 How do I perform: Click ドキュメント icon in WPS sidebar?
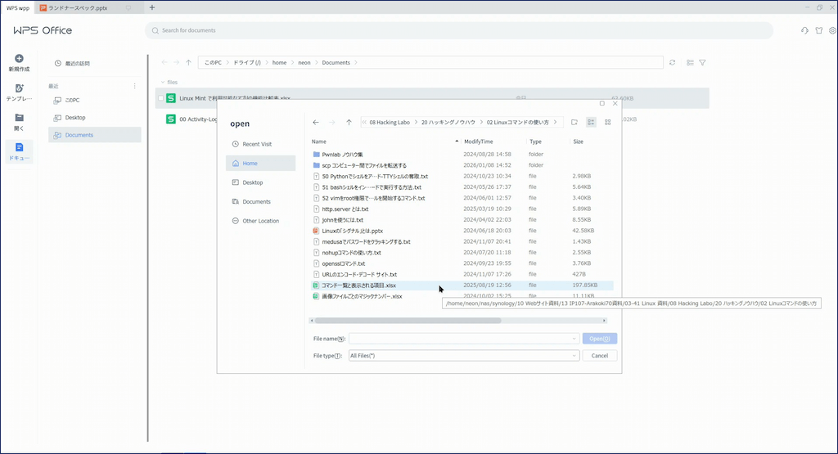[x=20, y=147]
